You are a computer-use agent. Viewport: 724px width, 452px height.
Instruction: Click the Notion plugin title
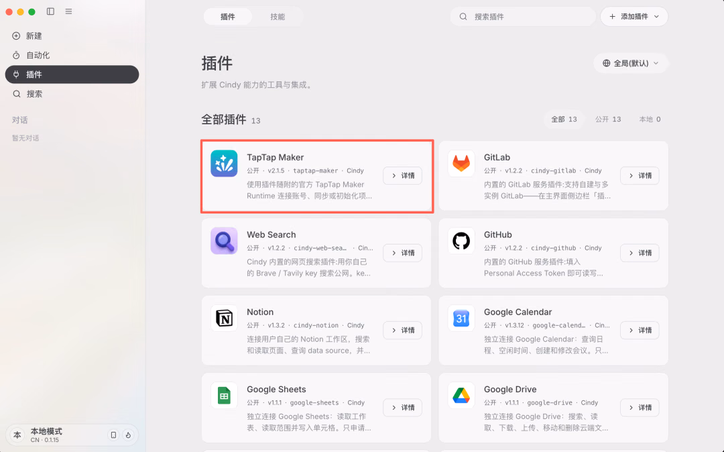pos(260,312)
